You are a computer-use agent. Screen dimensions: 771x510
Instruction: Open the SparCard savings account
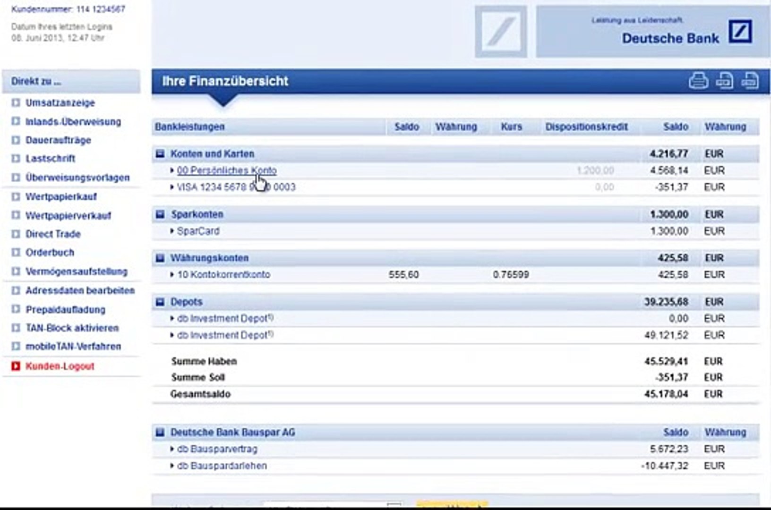pos(198,231)
